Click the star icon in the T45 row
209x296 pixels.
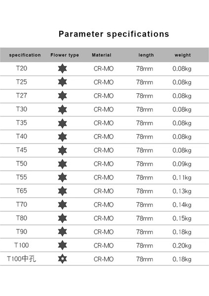pyautogui.click(x=63, y=150)
